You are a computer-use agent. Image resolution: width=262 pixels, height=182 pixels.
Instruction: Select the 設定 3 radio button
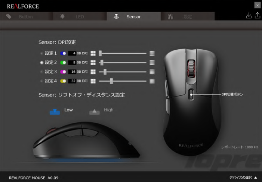click(42, 72)
